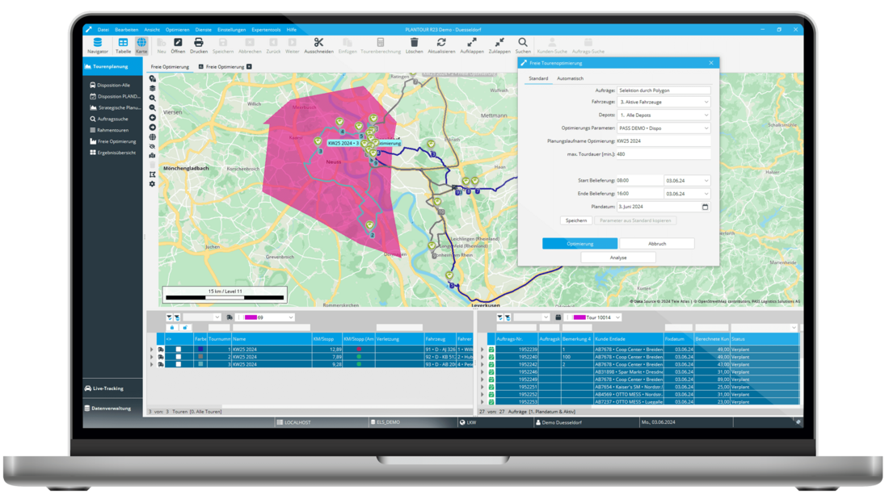Click the magenta color swatch for Tour 10014
The height and width of the screenshot is (499, 889).
click(x=579, y=317)
